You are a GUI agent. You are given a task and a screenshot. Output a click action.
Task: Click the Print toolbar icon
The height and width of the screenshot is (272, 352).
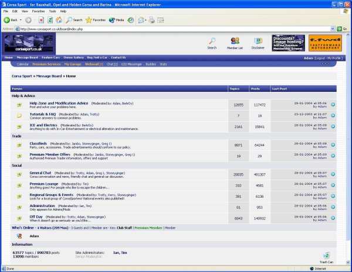pos(152,20)
